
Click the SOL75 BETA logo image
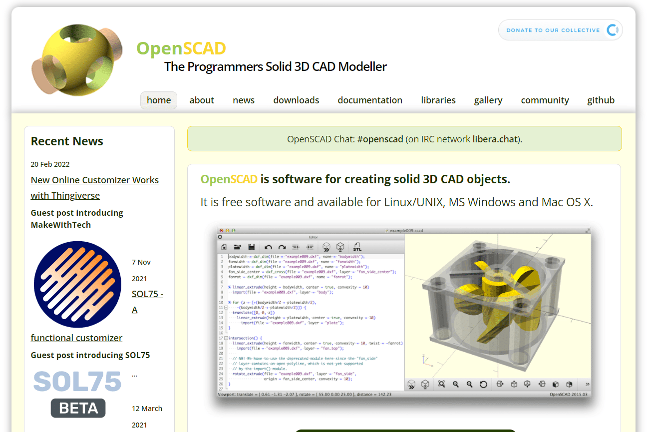78,394
